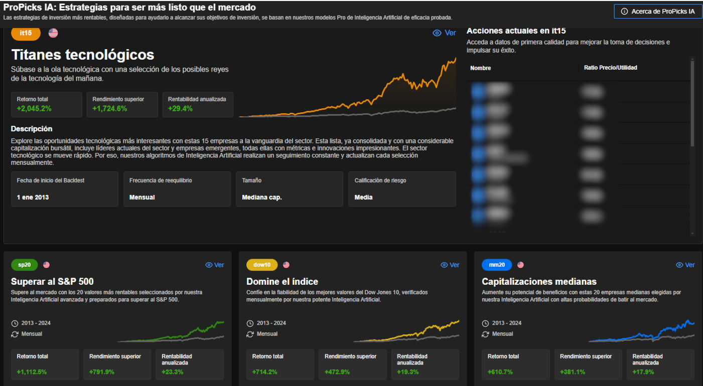
Task: Open Acerca de ProPicks IA button
Action: pyautogui.click(x=658, y=11)
